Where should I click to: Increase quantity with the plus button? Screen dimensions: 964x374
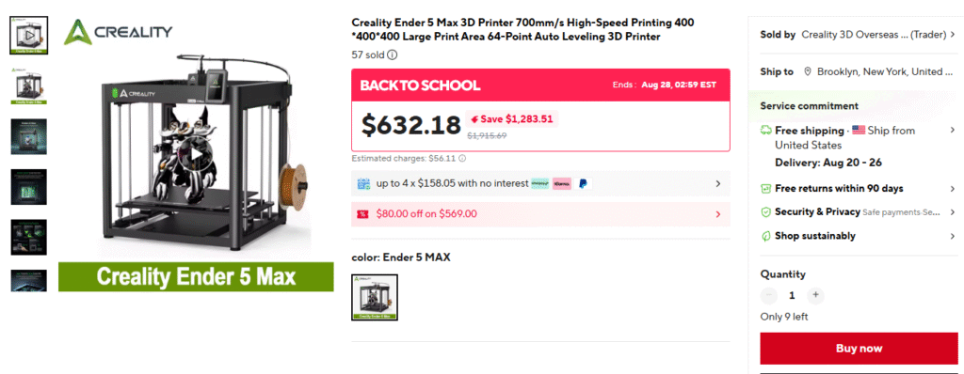coord(815,295)
